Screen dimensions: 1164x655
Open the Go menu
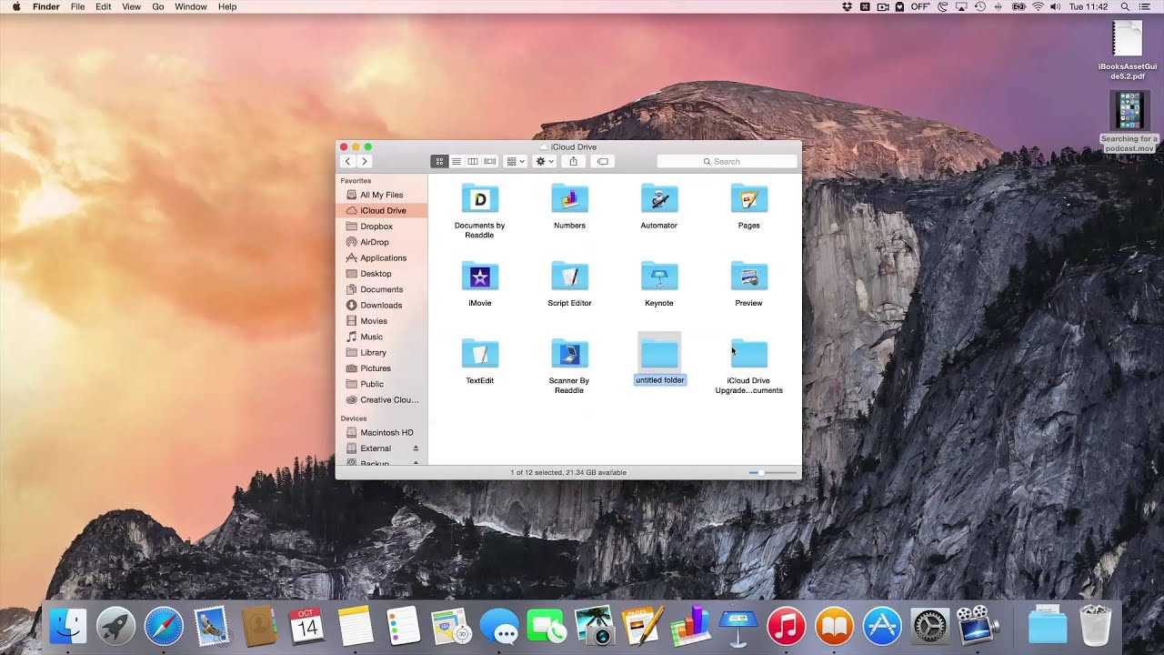pos(158,6)
